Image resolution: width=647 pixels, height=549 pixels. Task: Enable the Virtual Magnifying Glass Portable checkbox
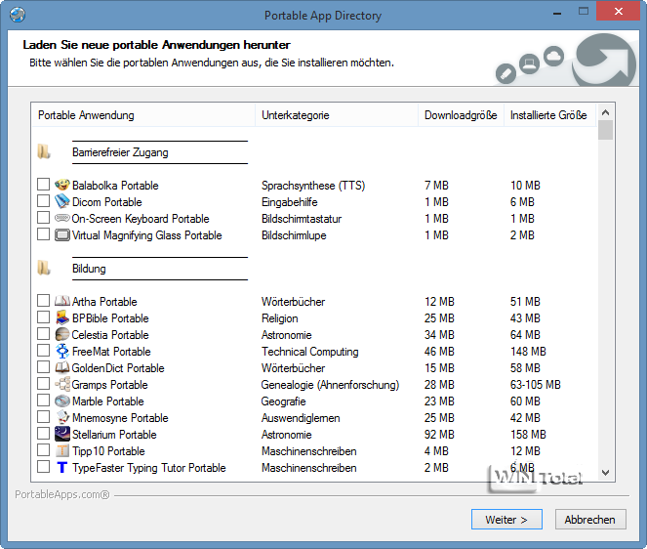43,234
